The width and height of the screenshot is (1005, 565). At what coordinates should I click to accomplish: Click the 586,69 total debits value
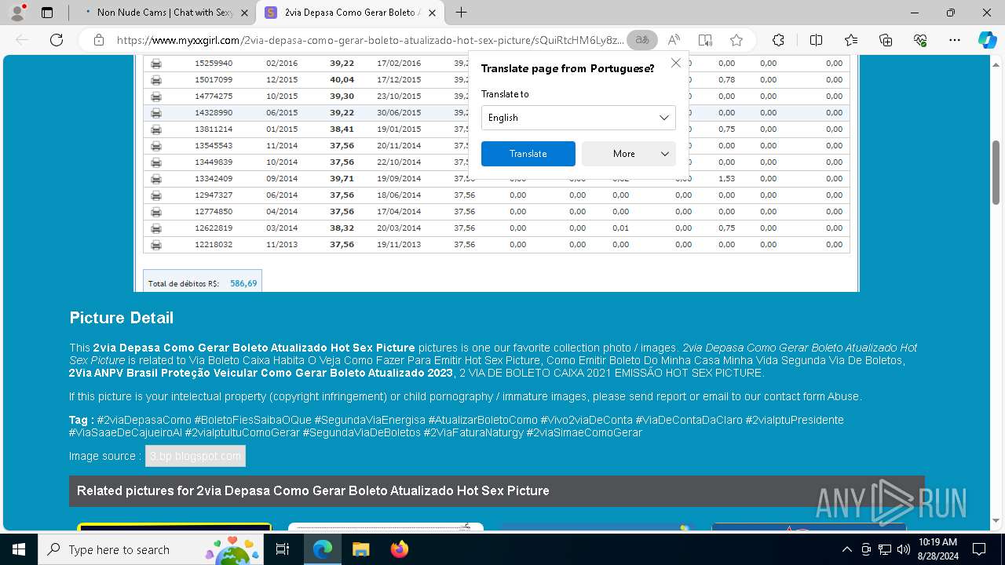(243, 283)
